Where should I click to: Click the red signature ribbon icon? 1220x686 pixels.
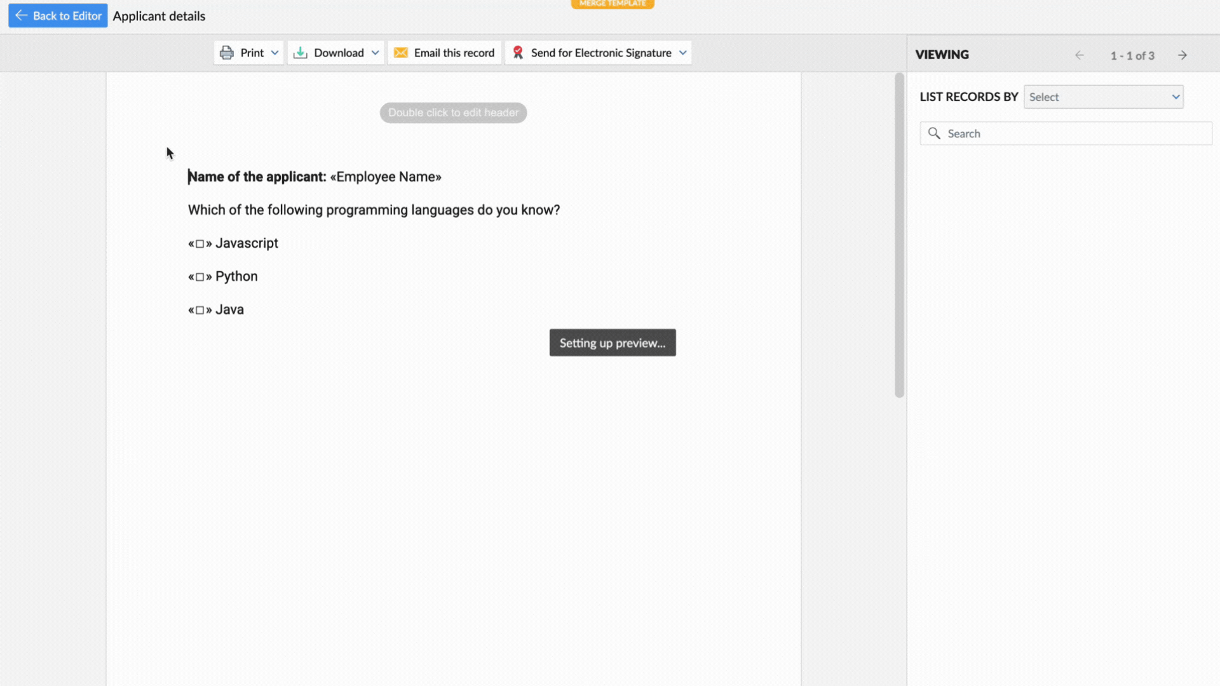coord(518,53)
